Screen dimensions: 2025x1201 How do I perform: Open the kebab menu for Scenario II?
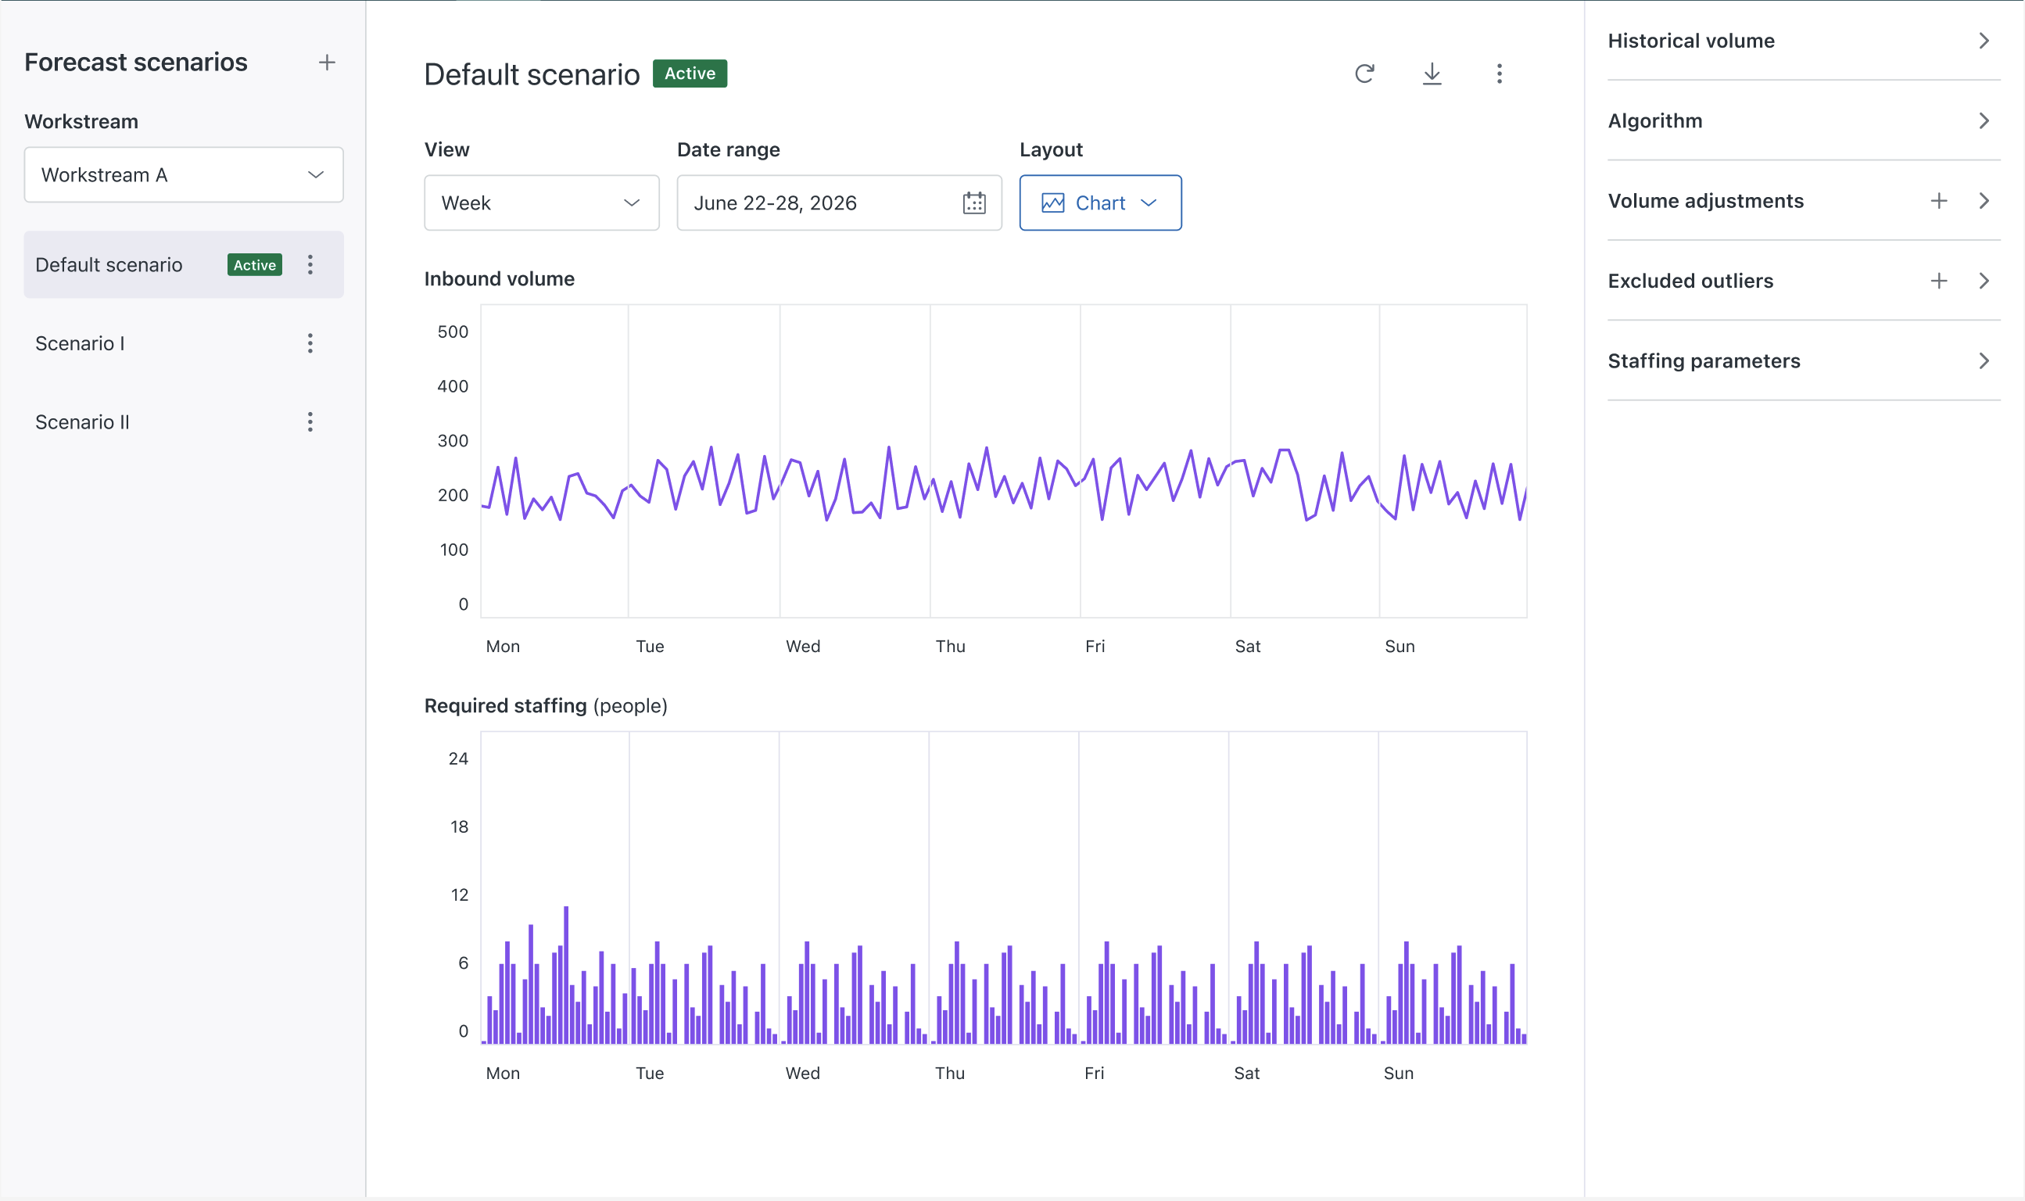[x=310, y=421]
